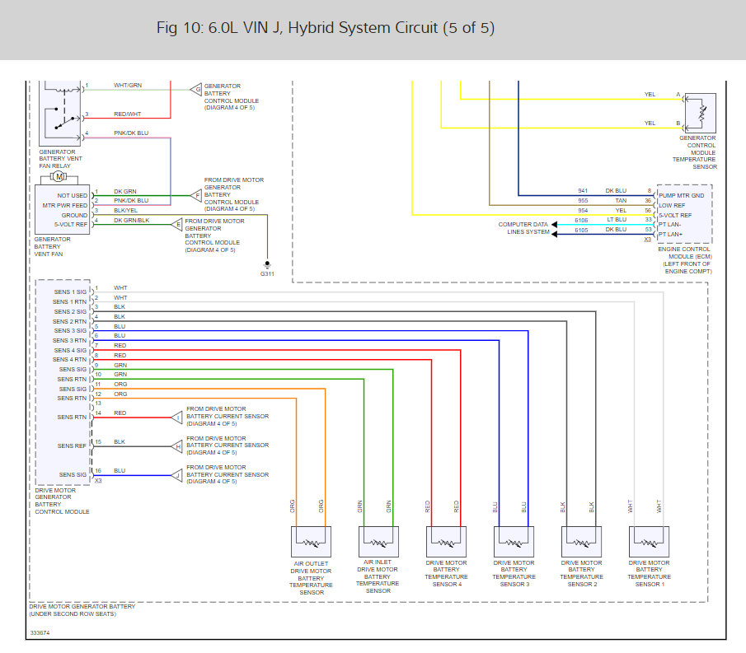Click the 'G311' ground label
The height and width of the screenshot is (653, 746).
[267, 274]
